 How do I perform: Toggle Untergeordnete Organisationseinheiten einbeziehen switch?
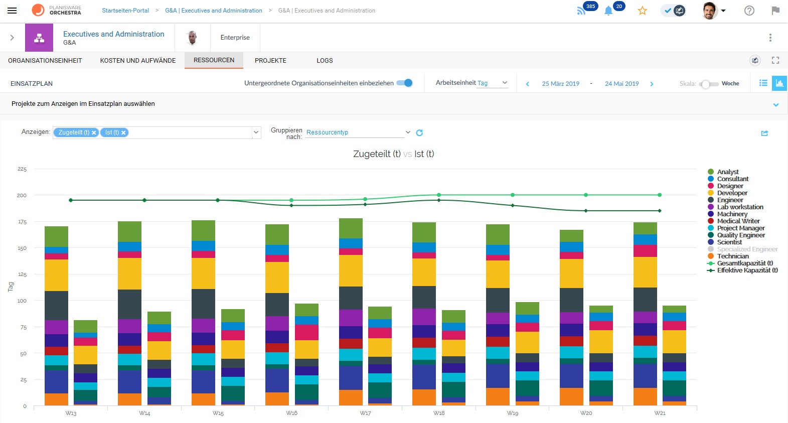point(405,83)
